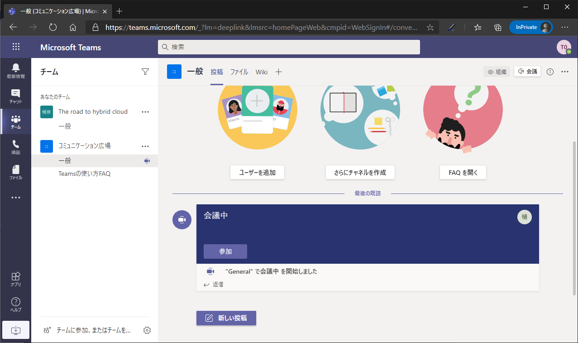The height and width of the screenshot is (343, 578).
Task: Open the browser favorites list icon
Action: point(478,27)
